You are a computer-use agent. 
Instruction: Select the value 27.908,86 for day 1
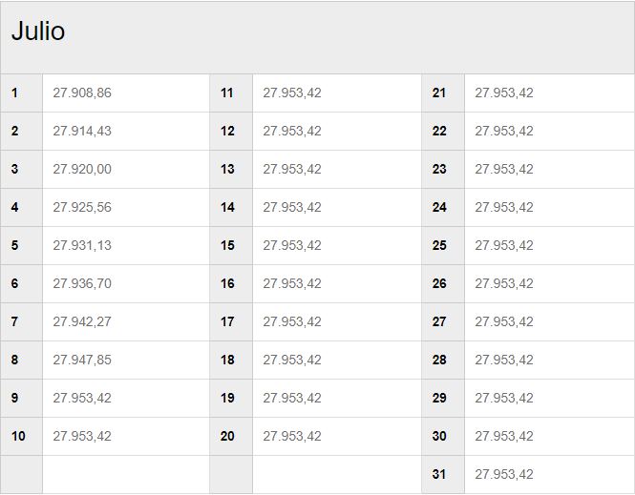[x=82, y=93]
